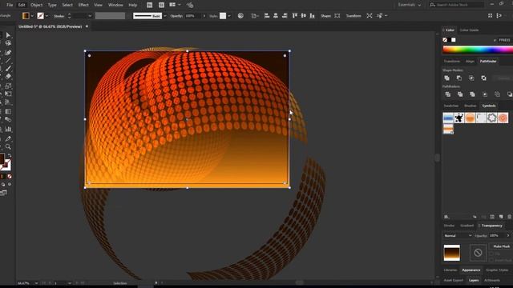This screenshot has height=288, width=513.
Task: Select the Line Segment tool
Action: tap(8, 61)
